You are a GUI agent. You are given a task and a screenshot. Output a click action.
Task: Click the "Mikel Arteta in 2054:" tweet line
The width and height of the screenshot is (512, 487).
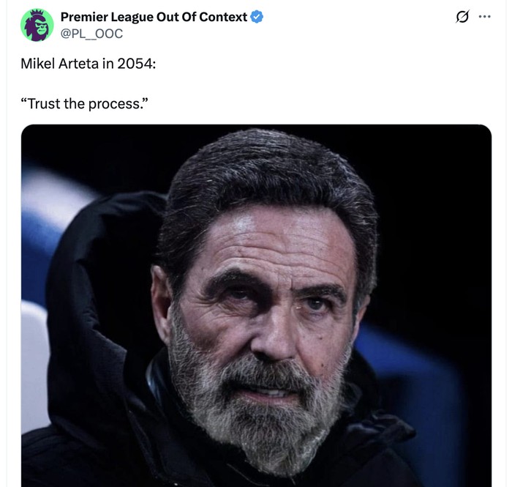click(x=88, y=64)
